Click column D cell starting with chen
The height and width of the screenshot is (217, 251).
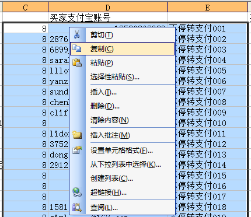pyautogui.click(x=59, y=101)
